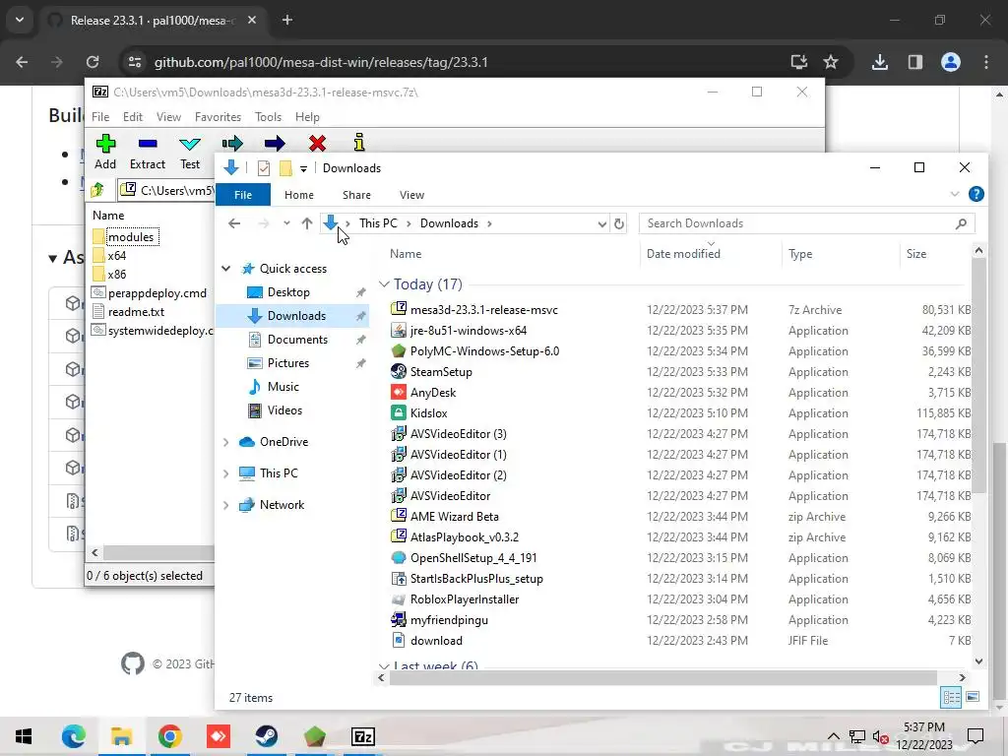The height and width of the screenshot is (756, 1008).
Task: Refresh the Downloads folder view
Action: [618, 223]
